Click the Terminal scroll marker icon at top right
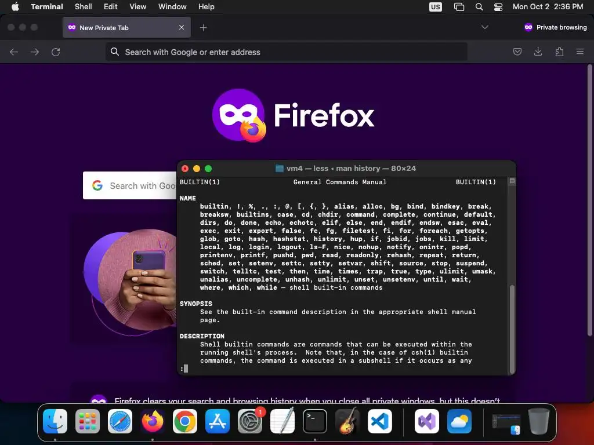 [x=512, y=181]
